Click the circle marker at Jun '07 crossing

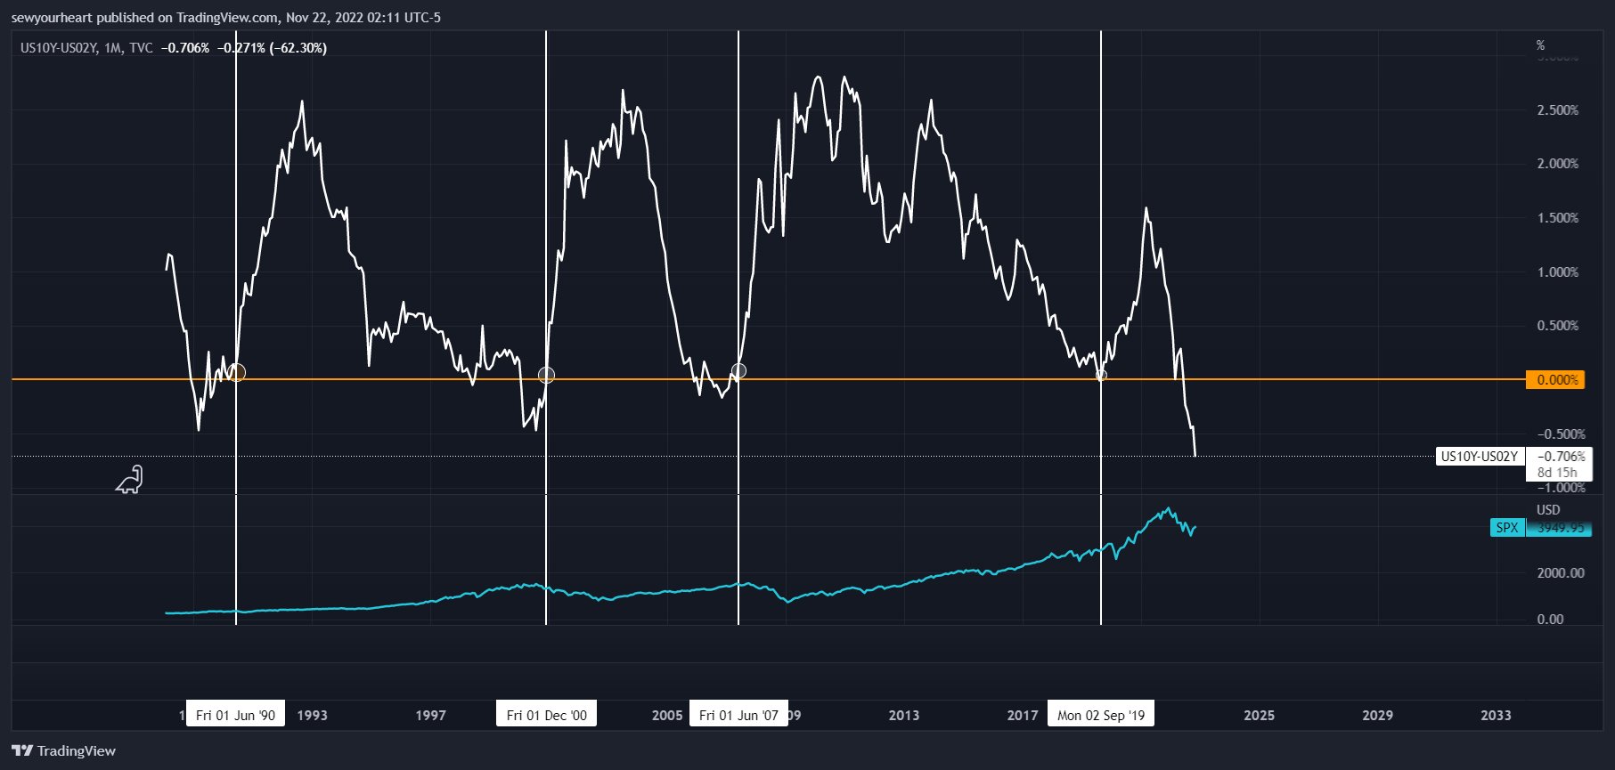[x=738, y=370]
